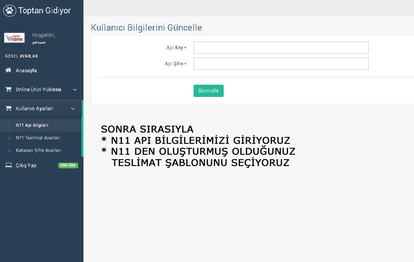
Task: Click the Anasayfa home icon
Action: pos(8,71)
